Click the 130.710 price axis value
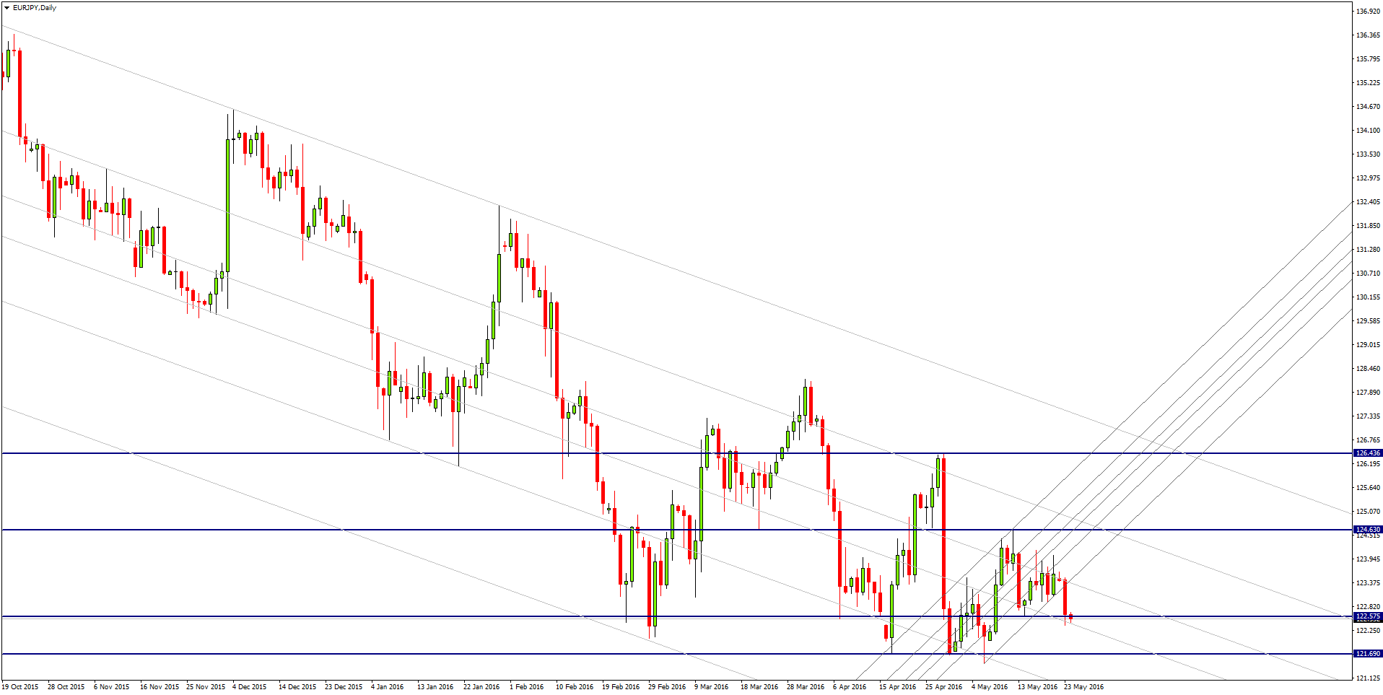1383x695 pixels. point(1369,274)
